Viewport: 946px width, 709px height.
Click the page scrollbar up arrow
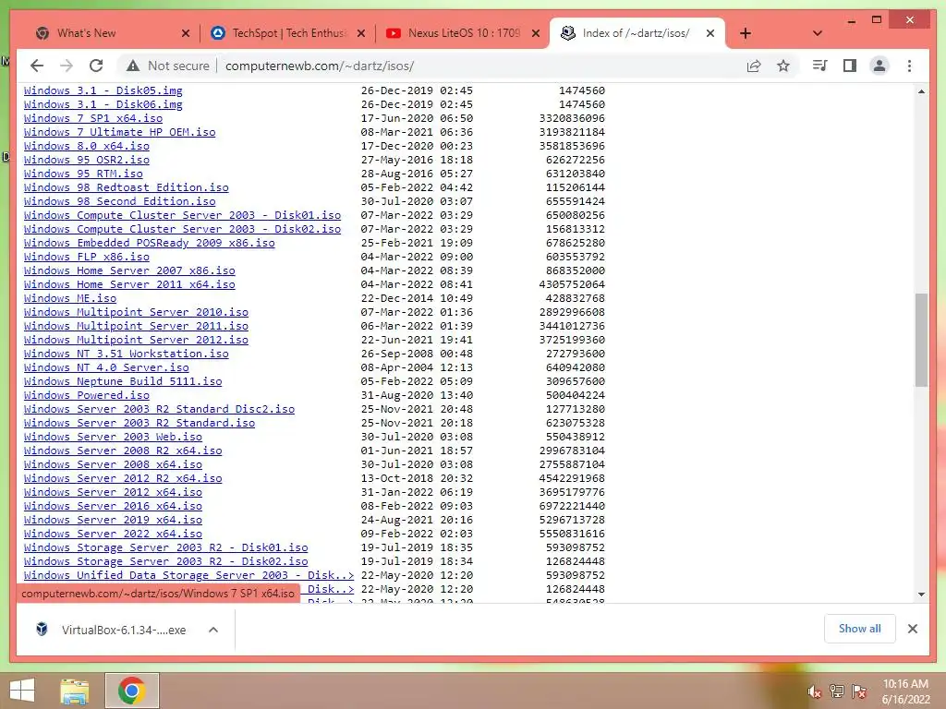921,91
